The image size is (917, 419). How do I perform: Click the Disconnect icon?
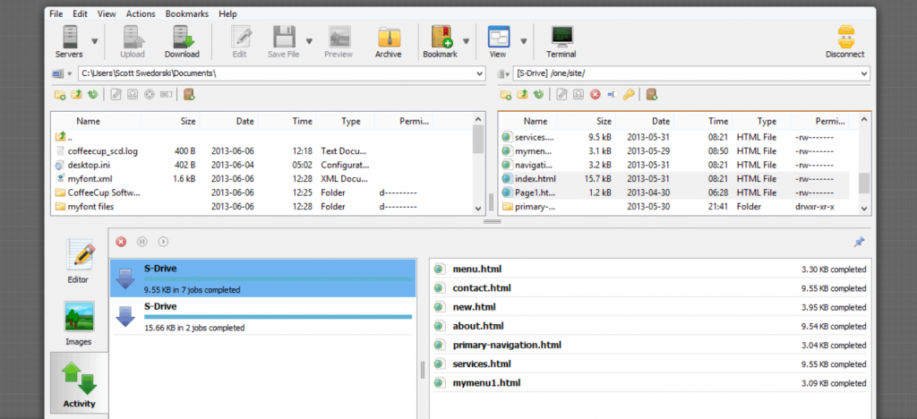844,40
